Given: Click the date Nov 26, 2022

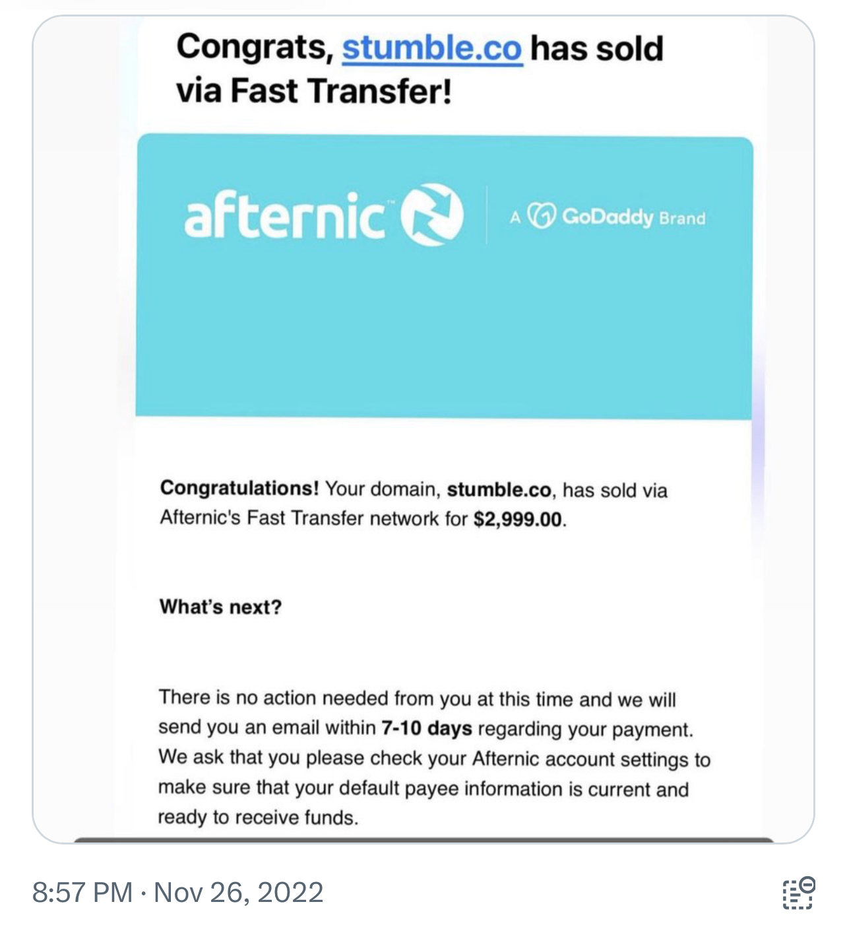Looking at the screenshot, I should click(238, 892).
